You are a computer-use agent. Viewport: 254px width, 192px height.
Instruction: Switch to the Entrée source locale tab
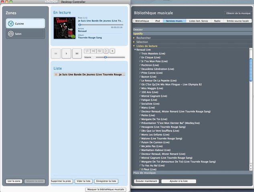tap(238, 21)
